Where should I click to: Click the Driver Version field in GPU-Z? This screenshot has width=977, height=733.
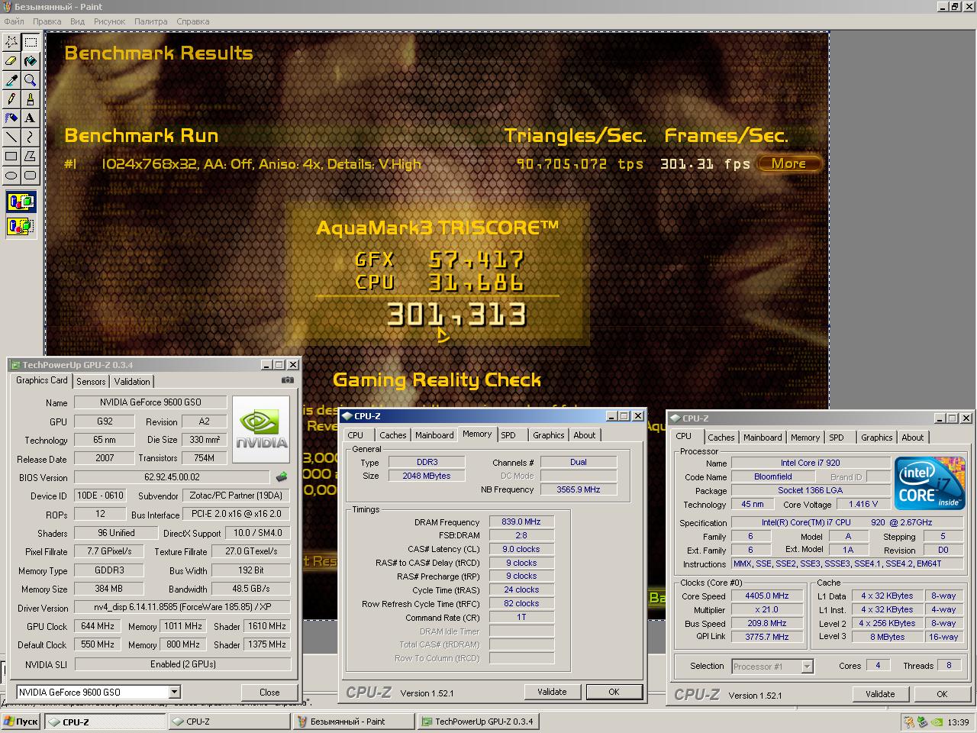[x=182, y=608]
